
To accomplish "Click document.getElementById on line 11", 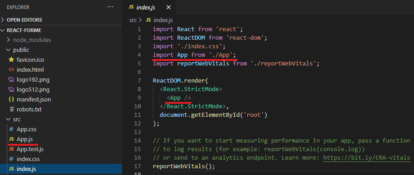I will coord(200,115).
